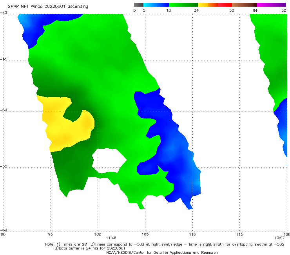
Task: Click the title 'SMAP NRT Winds 20220601 ascending'
Action: pos(48,6)
